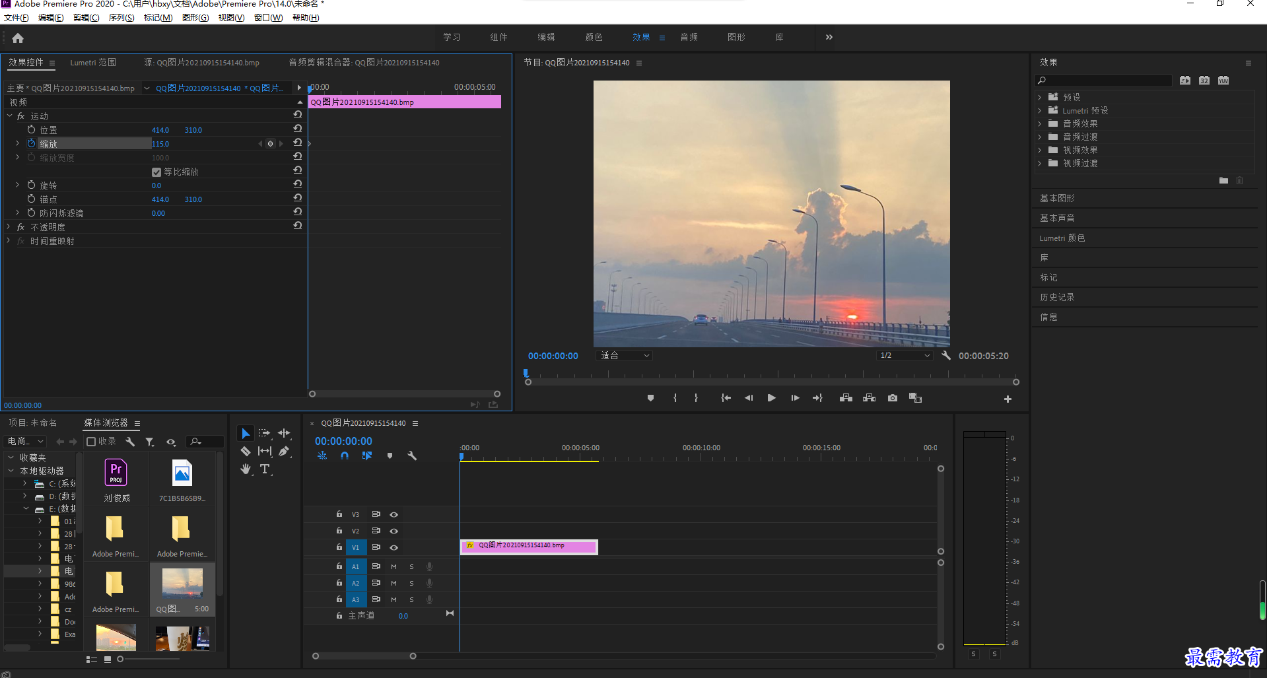Click the Extract button icon

click(x=869, y=398)
